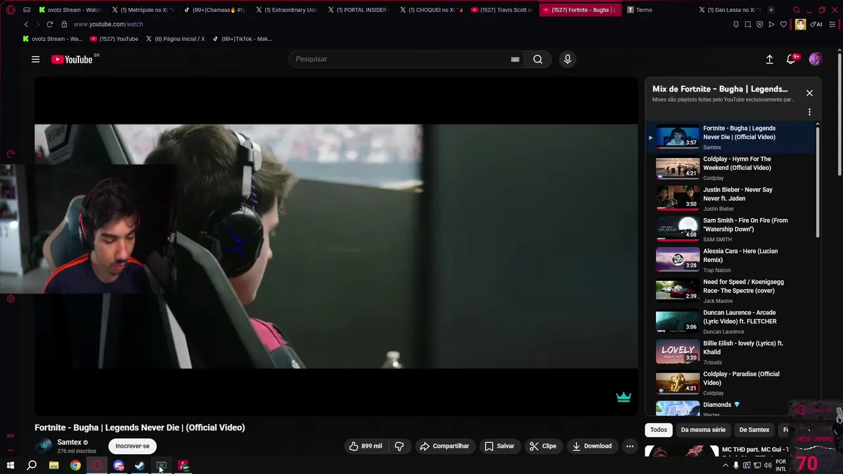Open the create/upload video icon
This screenshot has width=843, height=474.
[769, 59]
